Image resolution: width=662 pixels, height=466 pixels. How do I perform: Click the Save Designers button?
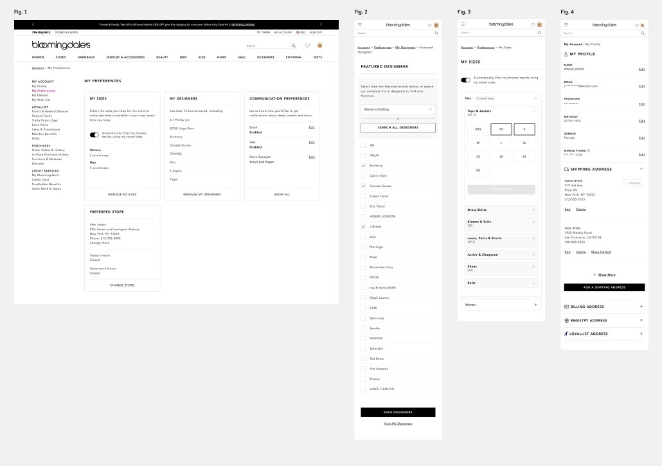click(398, 412)
